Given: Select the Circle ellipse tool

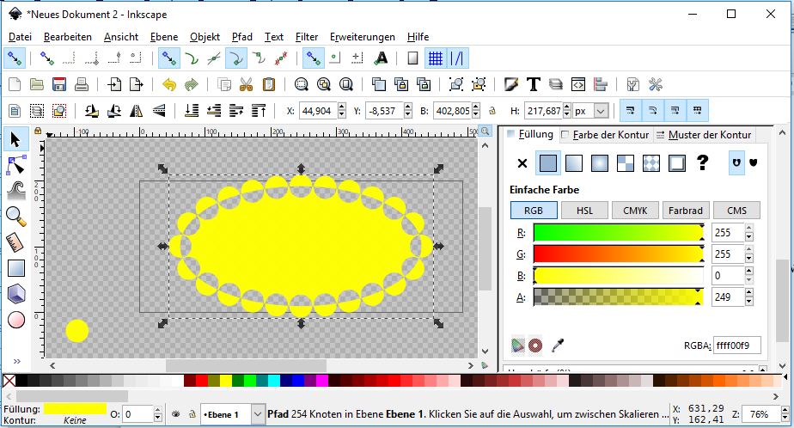Looking at the screenshot, I should coord(15,320).
